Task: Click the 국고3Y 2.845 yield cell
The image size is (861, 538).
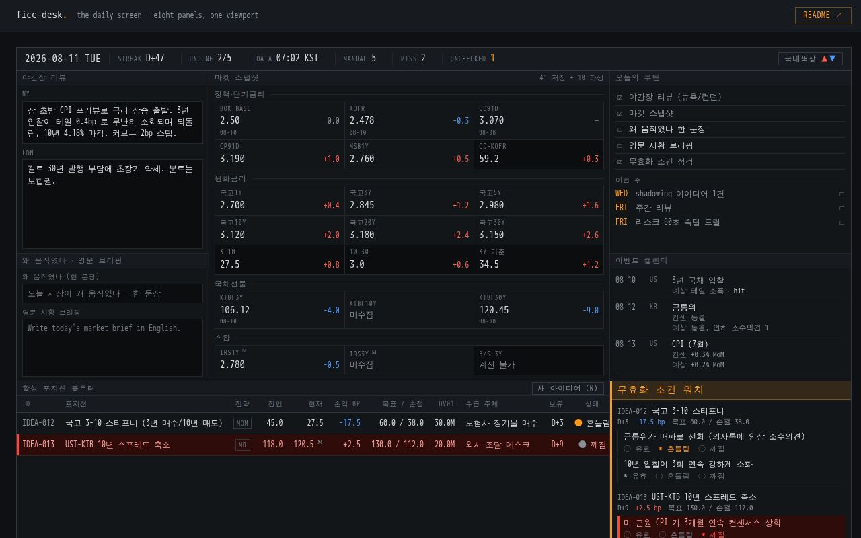Action: coord(410,201)
